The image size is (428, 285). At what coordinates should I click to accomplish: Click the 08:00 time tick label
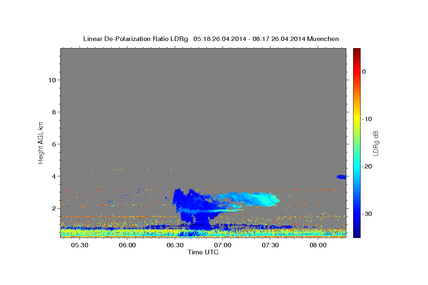point(318,245)
